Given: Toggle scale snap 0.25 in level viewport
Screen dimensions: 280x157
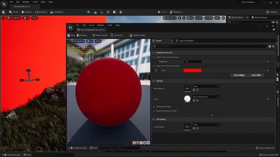Looking at the screenshot, I should (x=209, y=18).
